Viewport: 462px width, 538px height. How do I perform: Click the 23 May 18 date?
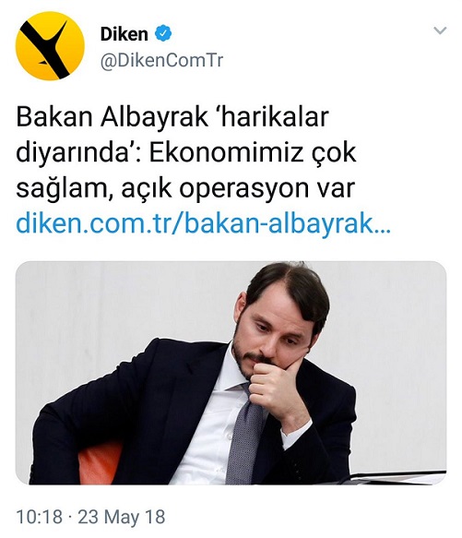click(122, 517)
